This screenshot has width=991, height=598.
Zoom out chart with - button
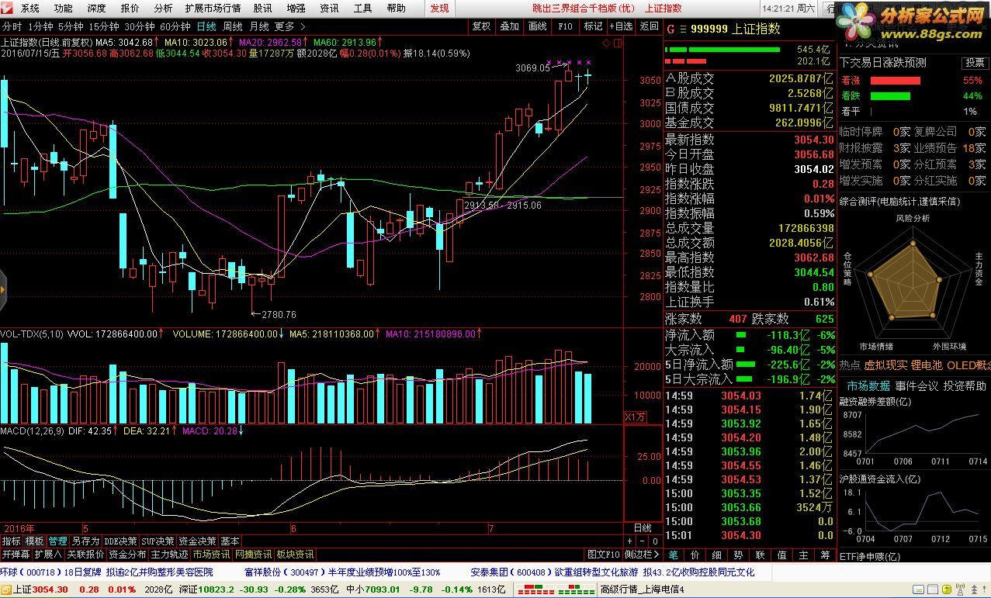pos(642,541)
